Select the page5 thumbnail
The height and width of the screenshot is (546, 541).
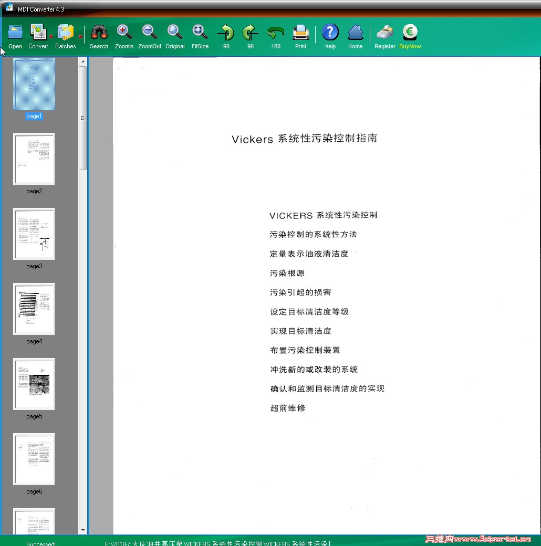coord(34,384)
